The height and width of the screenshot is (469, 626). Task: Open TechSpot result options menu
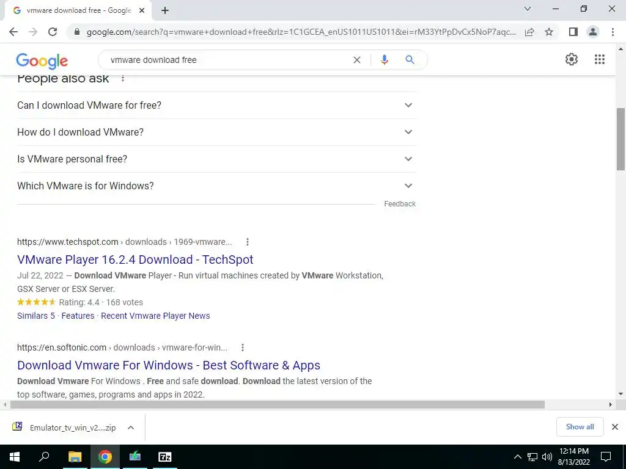pos(248,242)
